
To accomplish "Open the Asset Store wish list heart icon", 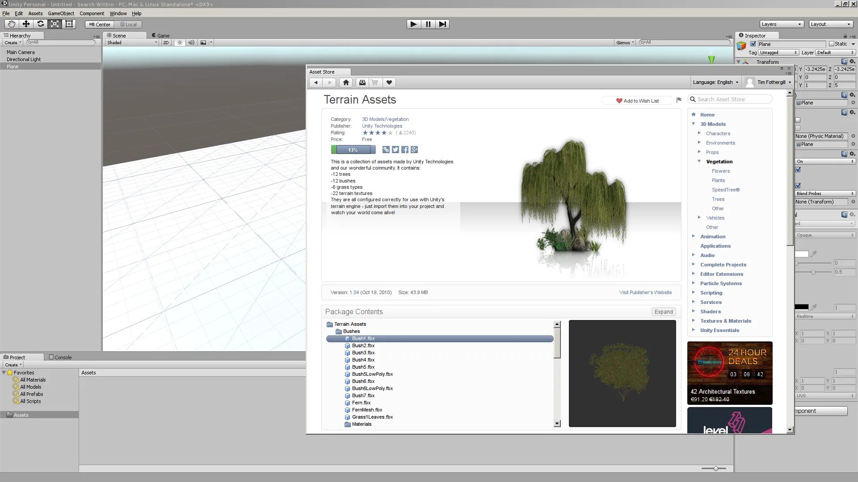I will (389, 83).
